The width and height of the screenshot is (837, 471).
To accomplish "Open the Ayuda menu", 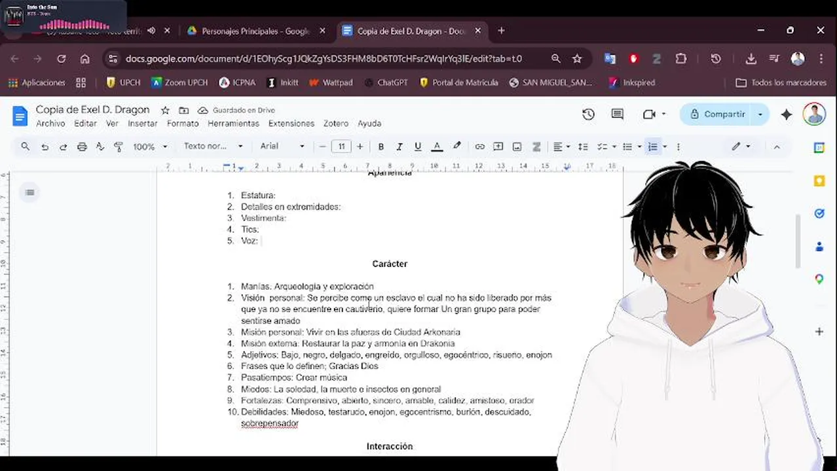I will 369,124.
